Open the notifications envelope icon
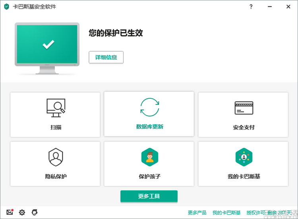 point(10,212)
